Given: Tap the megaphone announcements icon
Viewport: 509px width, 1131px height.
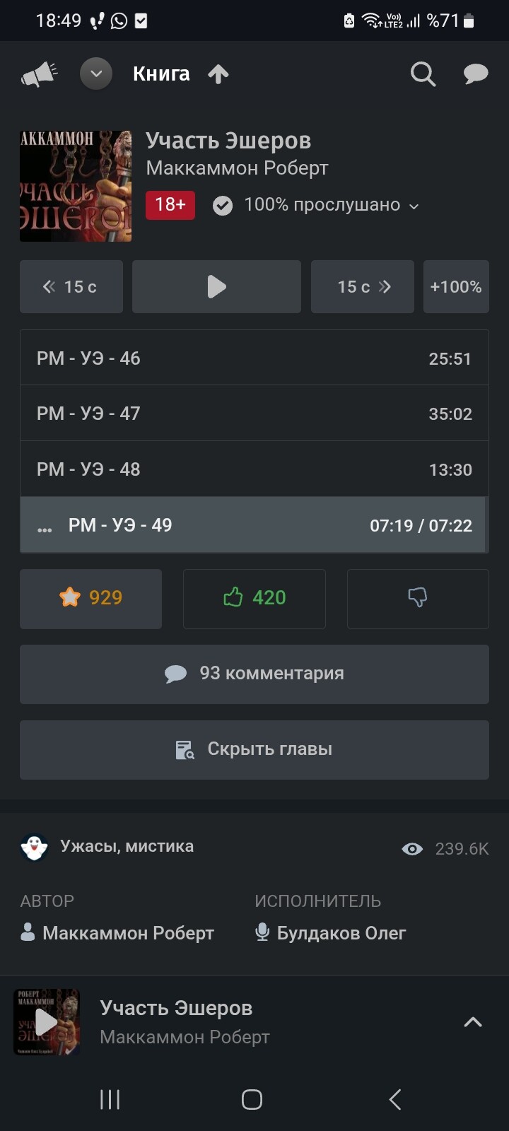Looking at the screenshot, I should tap(39, 74).
